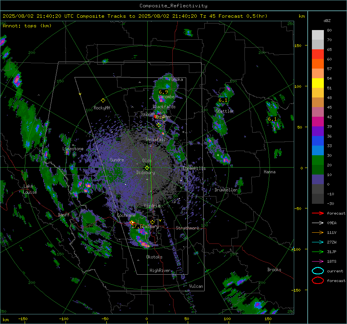Pick the light gray 80-70 dBZ swatch
The width and height of the screenshot is (347, 324).
[318, 35]
